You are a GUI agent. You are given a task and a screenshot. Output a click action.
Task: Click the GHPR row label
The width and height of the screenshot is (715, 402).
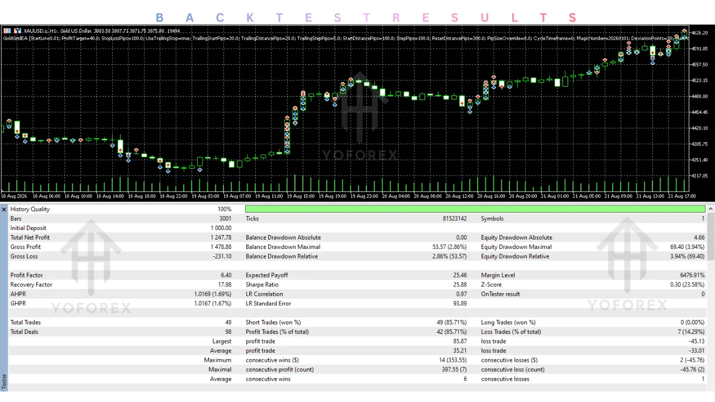[x=18, y=304]
